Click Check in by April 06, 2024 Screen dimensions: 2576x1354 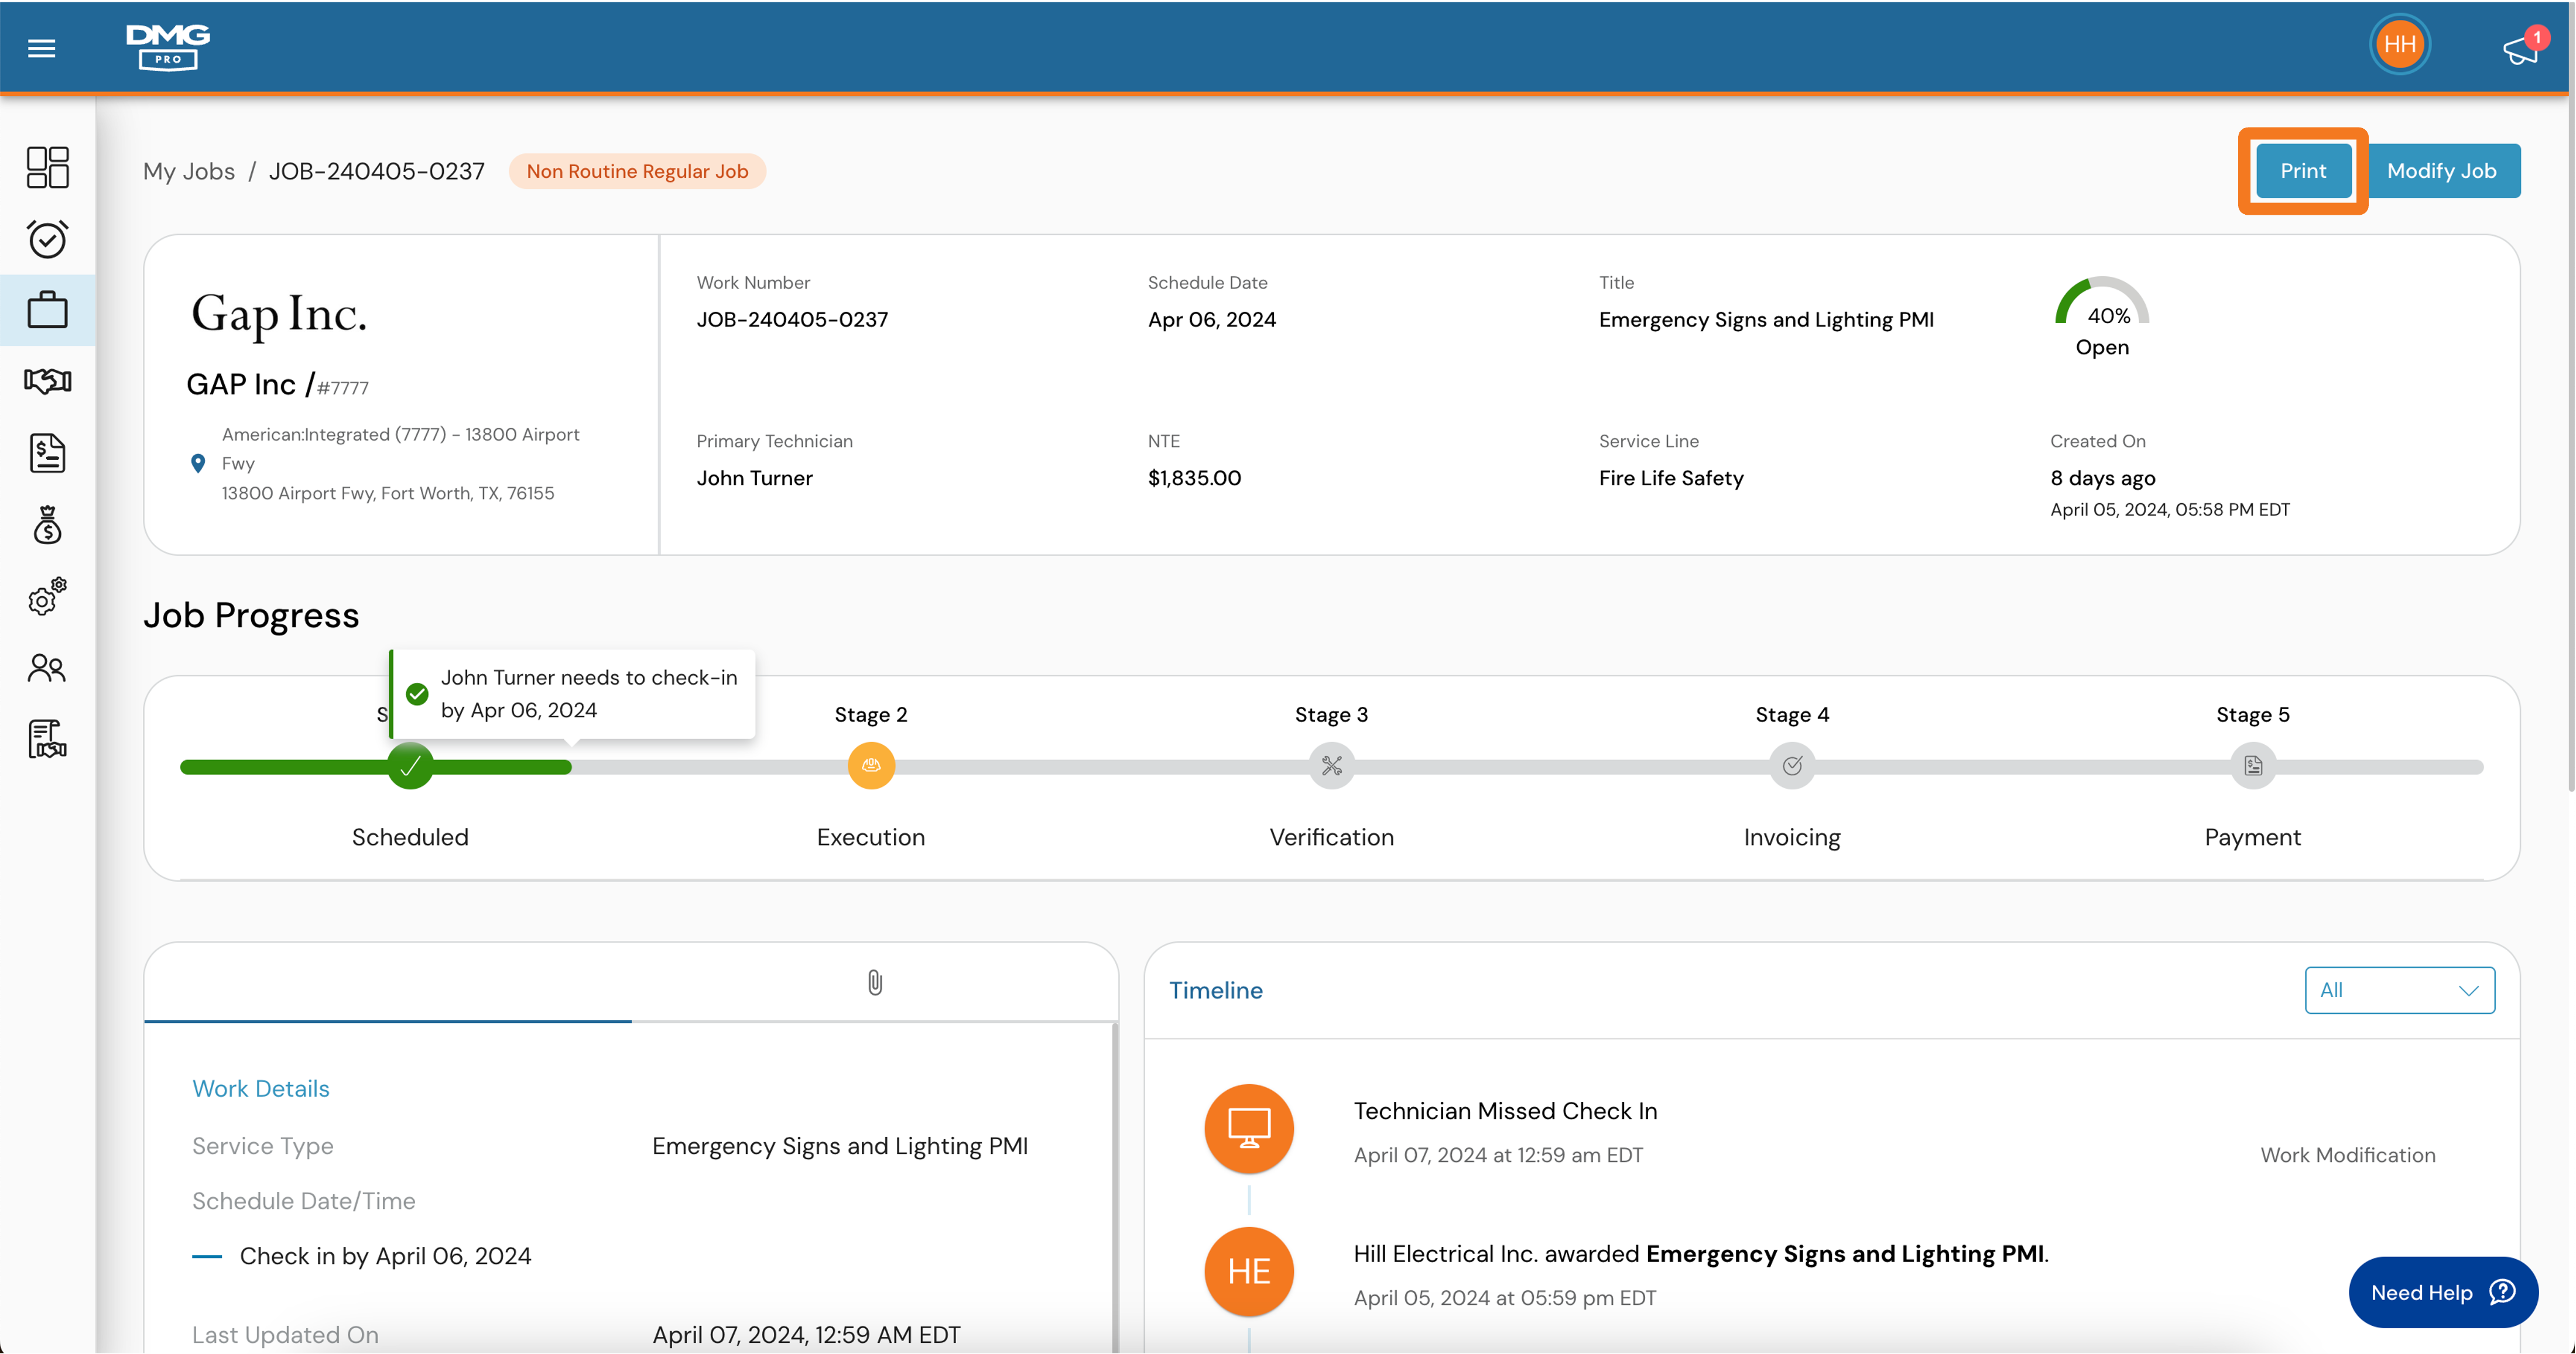pyautogui.click(x=385, y=1256)
